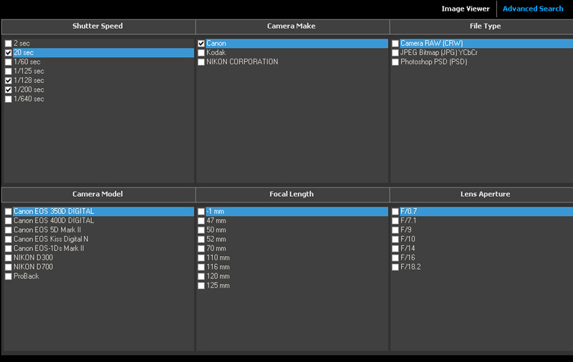Tick the Kodak checkbox
Viewport: 573px width, 362px height.
[x=201, y=53]
